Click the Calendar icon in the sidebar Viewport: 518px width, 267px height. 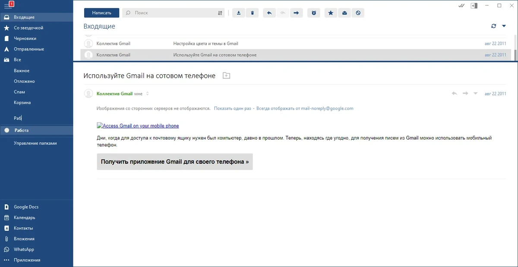point(6,217)
